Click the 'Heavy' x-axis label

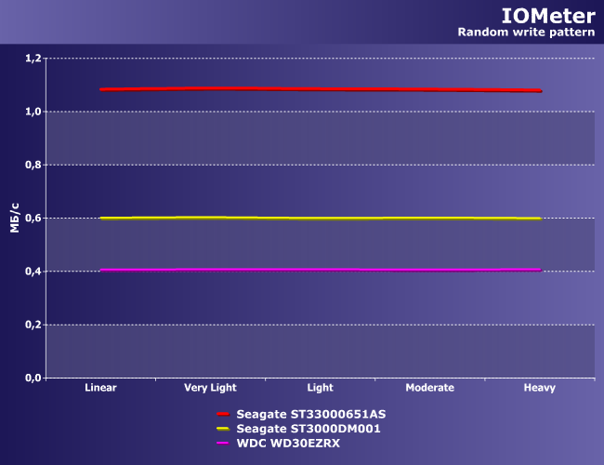pos(540,388)
